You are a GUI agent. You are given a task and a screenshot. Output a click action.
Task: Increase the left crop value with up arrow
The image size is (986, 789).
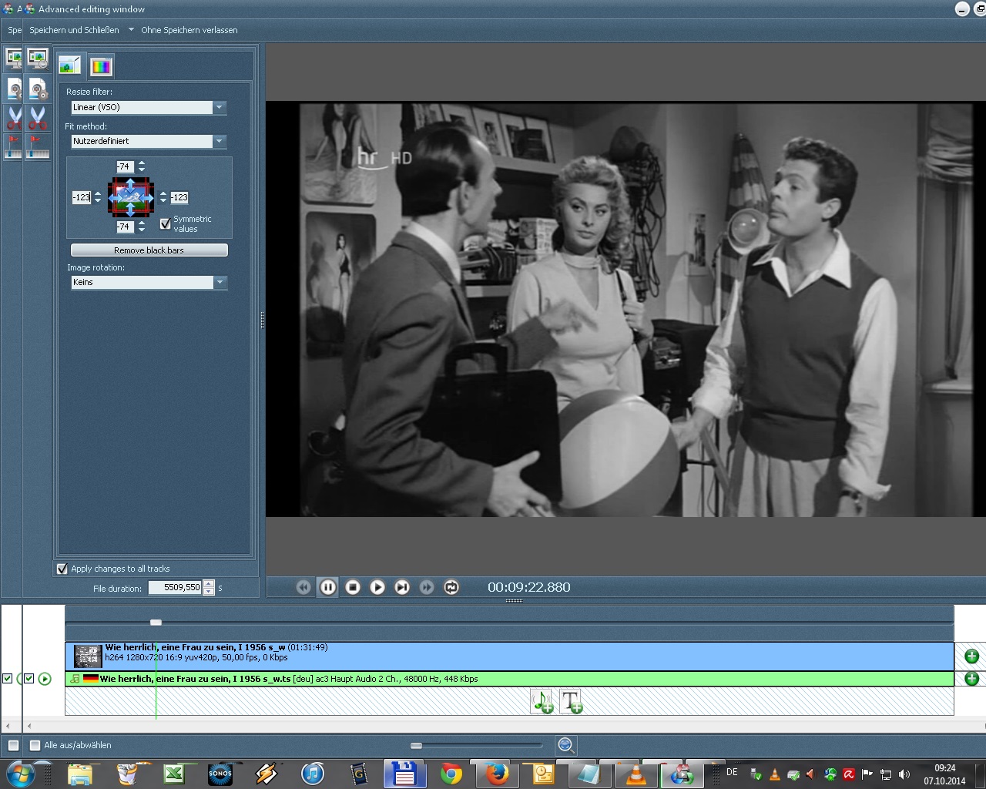click(x=98, y=194)
